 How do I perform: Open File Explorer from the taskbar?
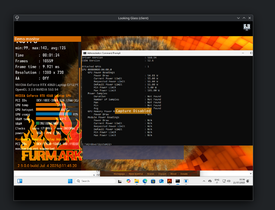(137, 181)
